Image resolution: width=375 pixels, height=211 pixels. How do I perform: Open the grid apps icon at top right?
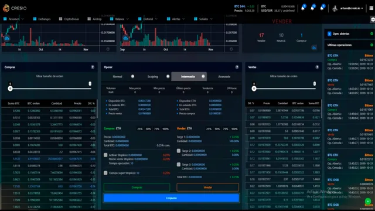coord(371,8)
